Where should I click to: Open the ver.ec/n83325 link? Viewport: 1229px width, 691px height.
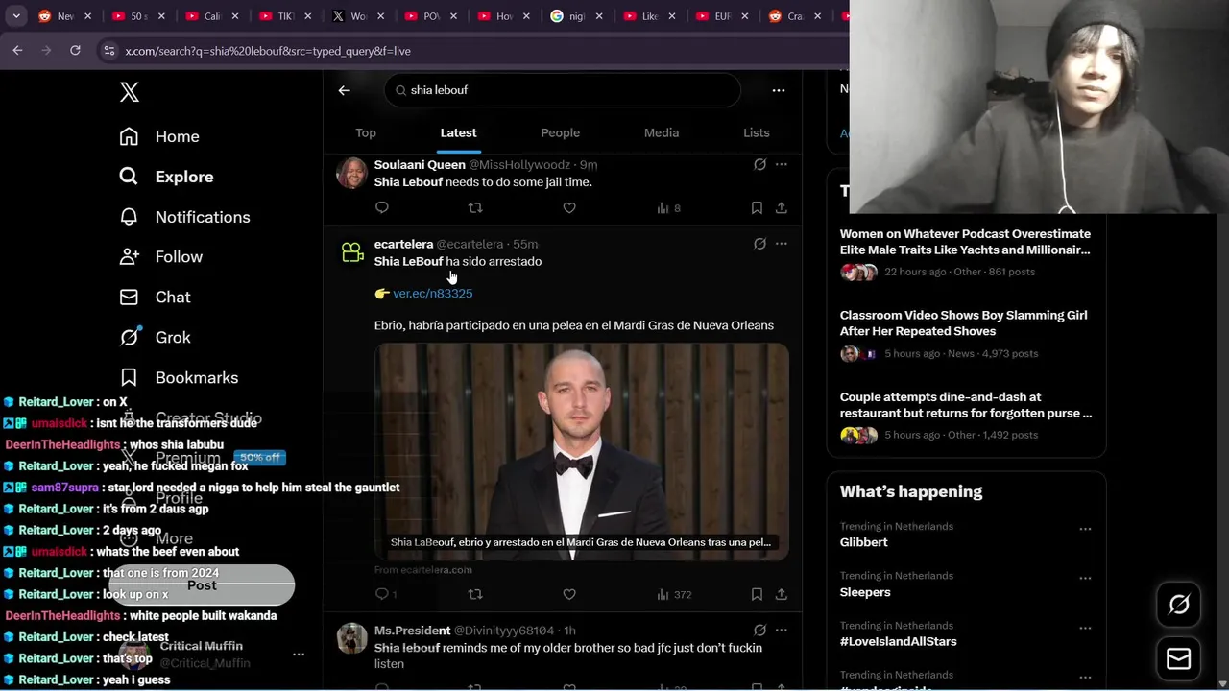pyautogui.click(x=432, y=293)
